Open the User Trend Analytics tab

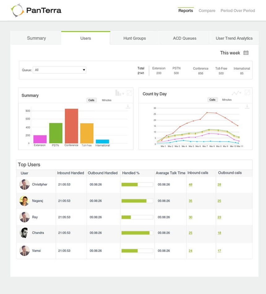point(234,38)
